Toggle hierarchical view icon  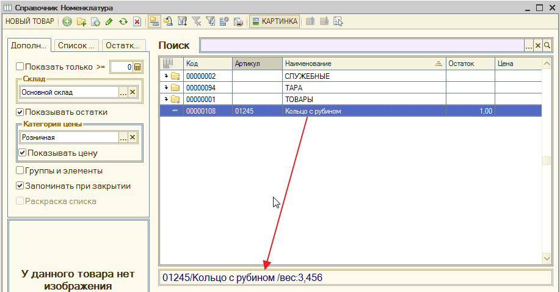155,21
